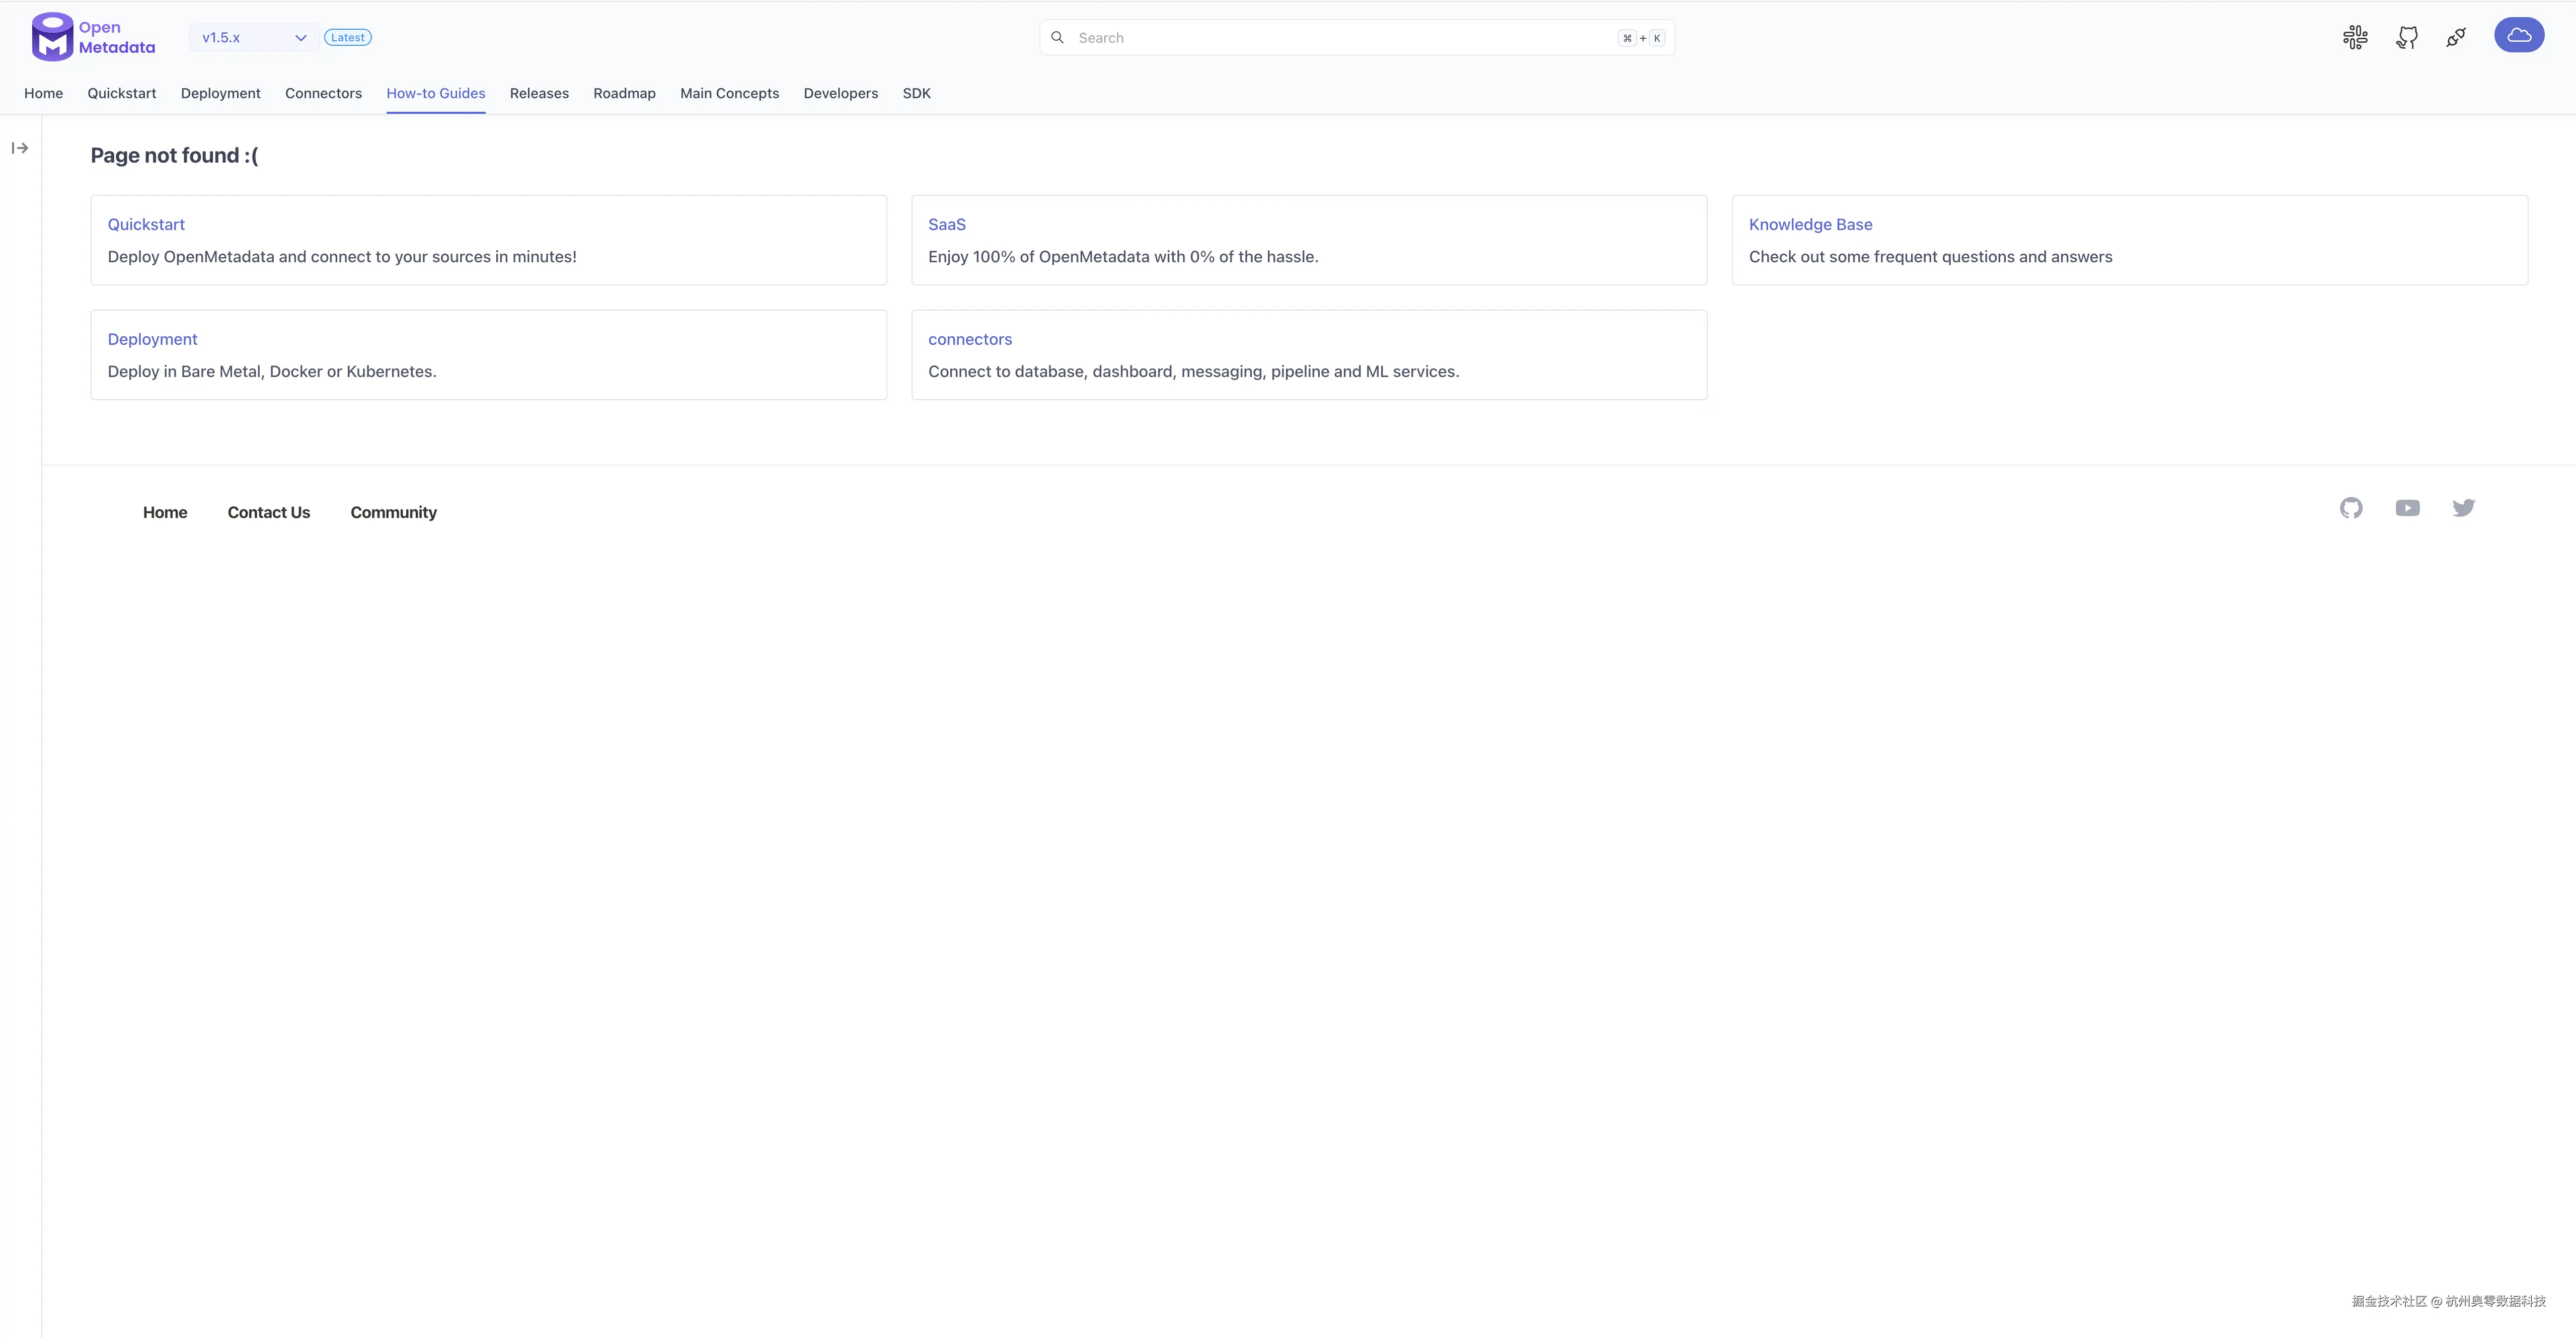Click the Contact Us footer link
The image size is (2576, 1338).
268,512
